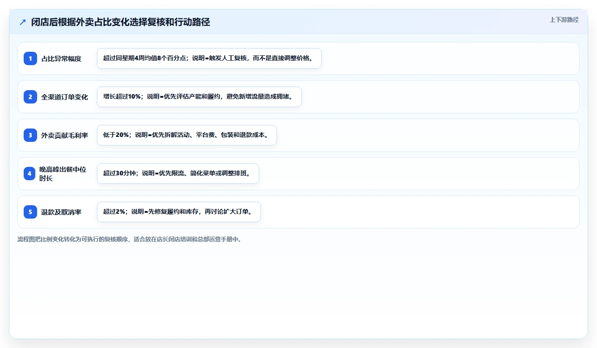Select the 外卖贡献毛利率 step label

65,135
